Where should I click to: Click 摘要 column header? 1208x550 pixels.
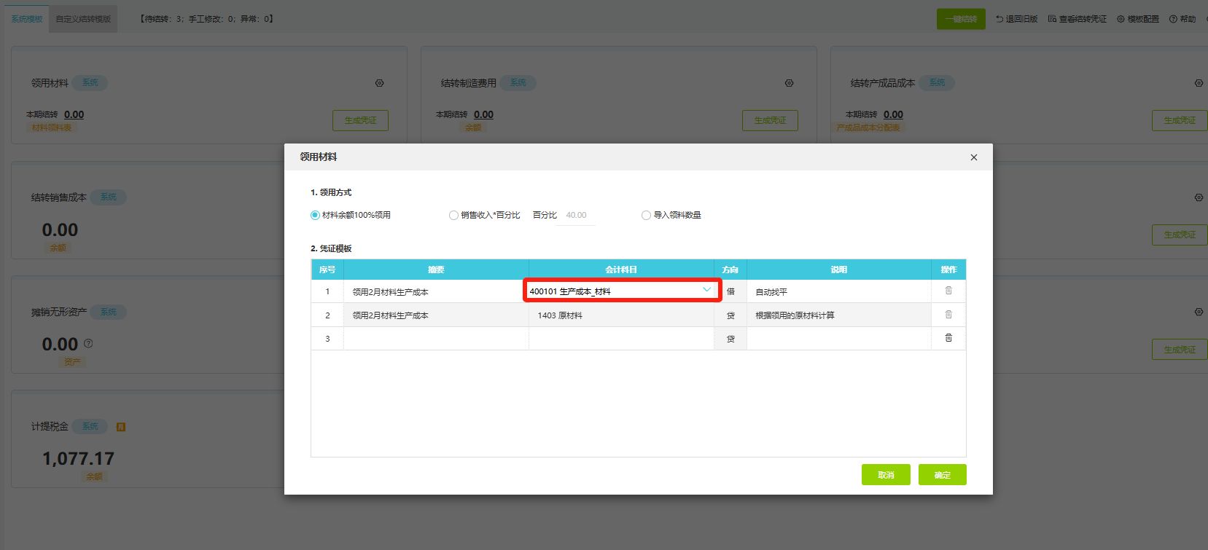(x=436, y=270)
